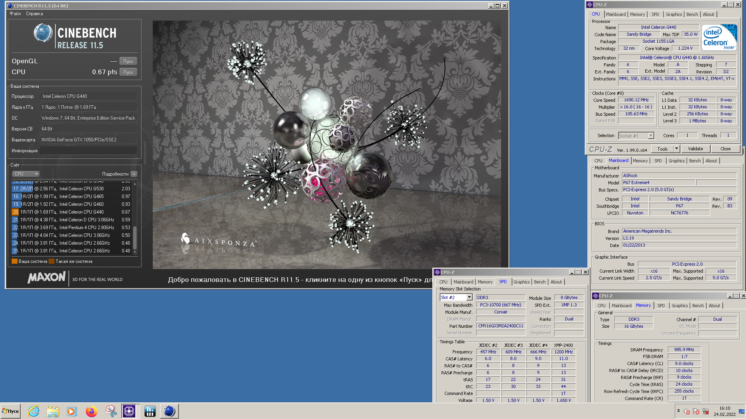Click the motherboard model P67 Extreme4
Screen dimensions: 746x419
click(x=659, y=183)
